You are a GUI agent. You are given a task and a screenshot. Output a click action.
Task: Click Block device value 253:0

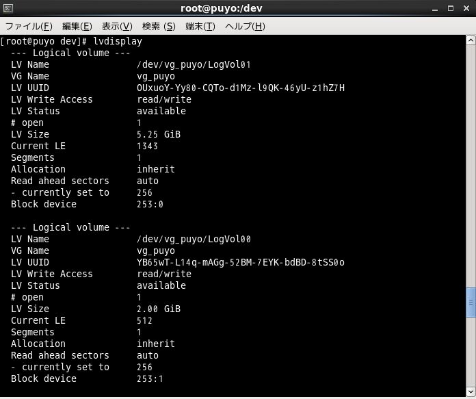click(150, 204)
